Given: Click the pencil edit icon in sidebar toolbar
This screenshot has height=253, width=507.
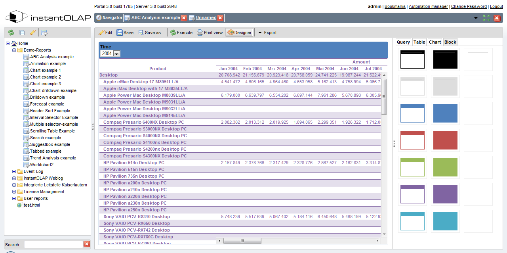Looking at the screenshot, I should click(32, 33).
